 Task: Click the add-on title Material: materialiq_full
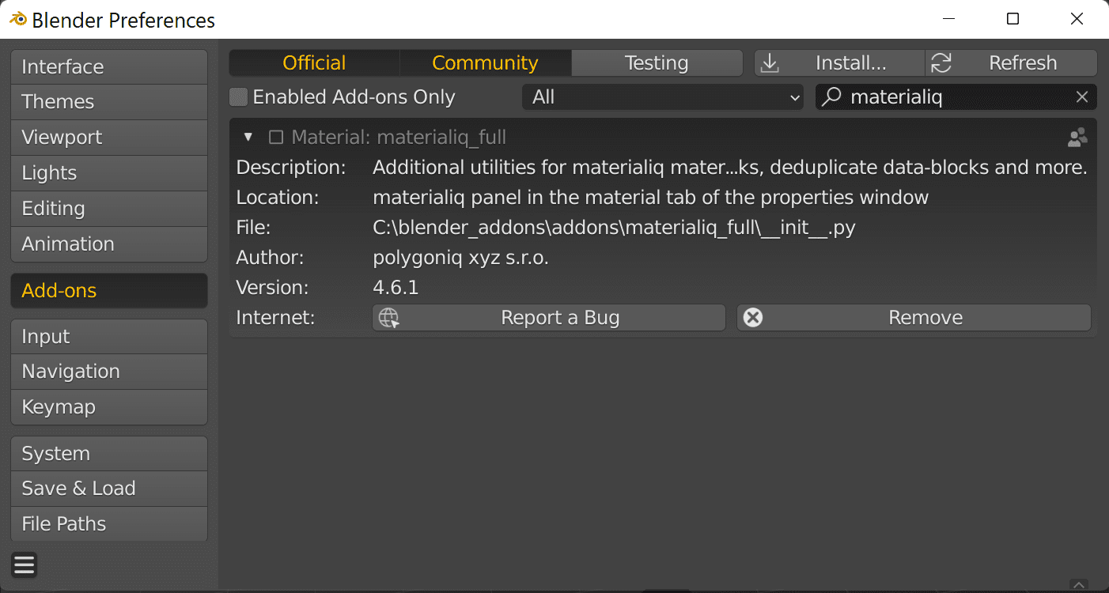tap(399, 138)
